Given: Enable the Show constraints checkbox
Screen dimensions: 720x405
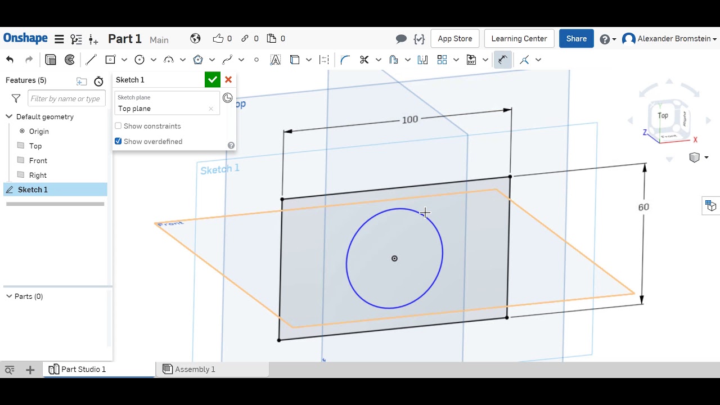Looking at the screenshot, I should [x=118, y=126].
